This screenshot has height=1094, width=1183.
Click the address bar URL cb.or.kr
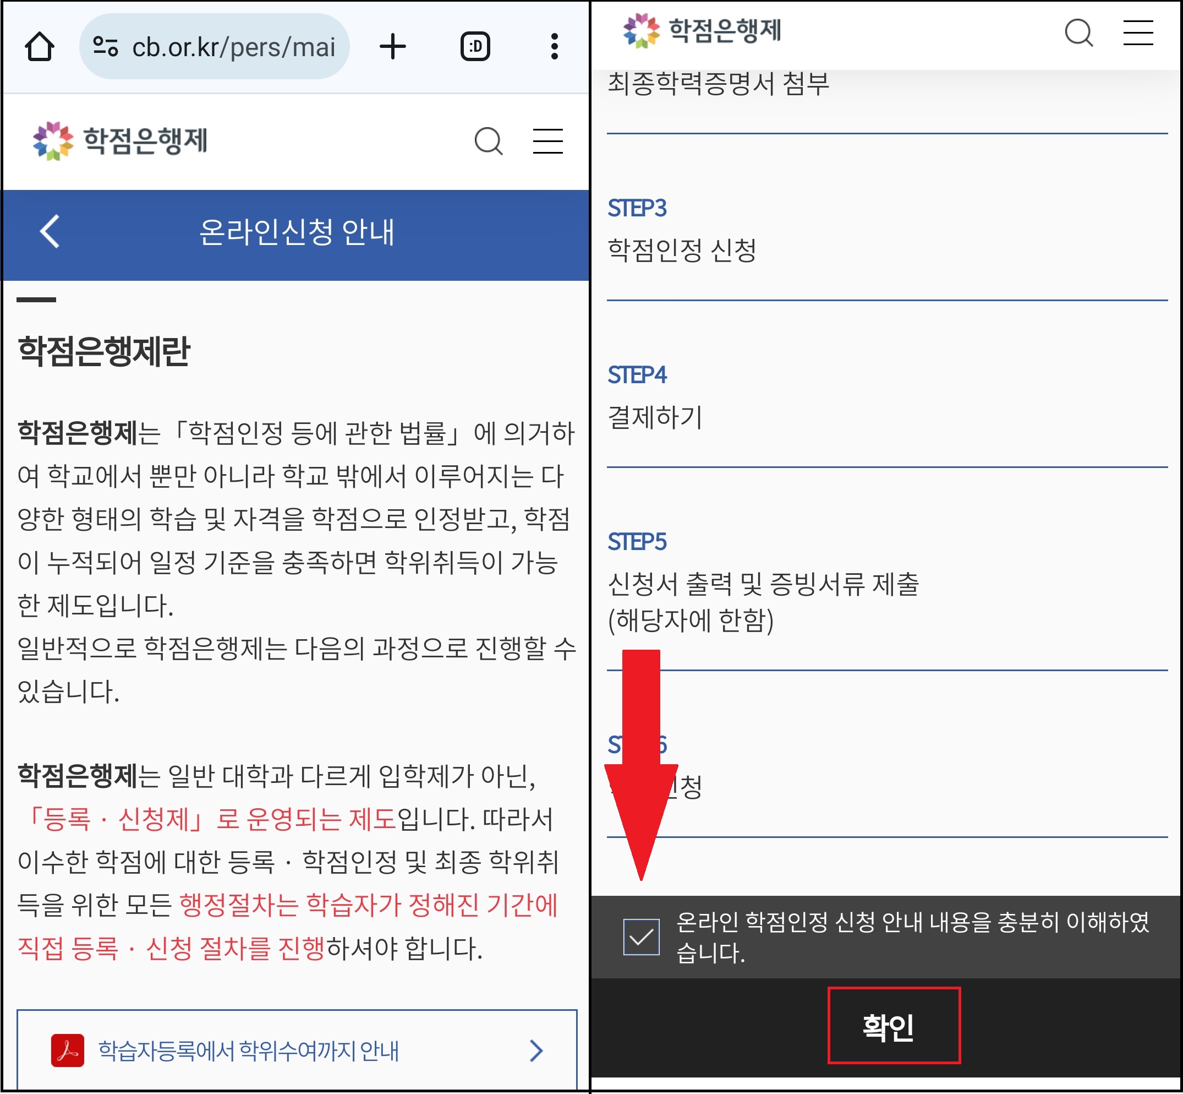point(233,47)
